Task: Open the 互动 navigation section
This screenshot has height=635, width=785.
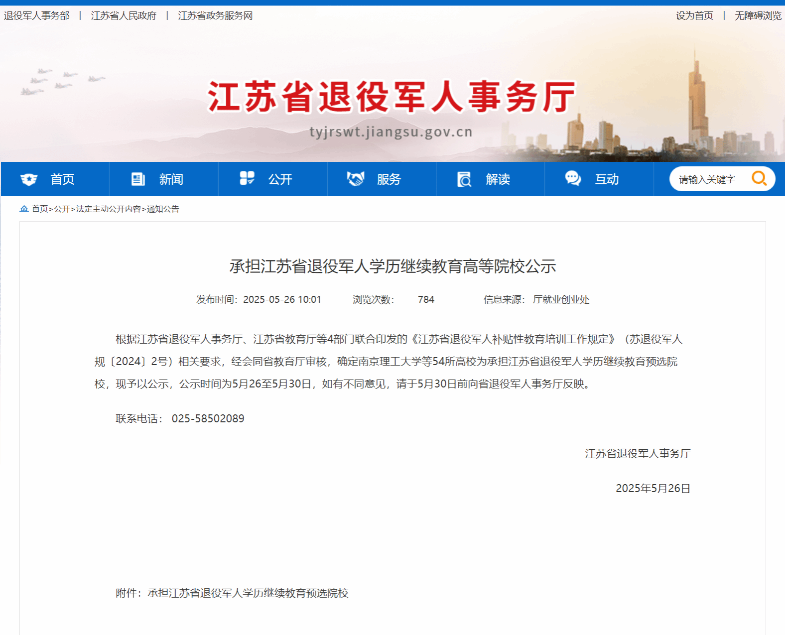Action: pyautogui.click(x=607, y=179)
